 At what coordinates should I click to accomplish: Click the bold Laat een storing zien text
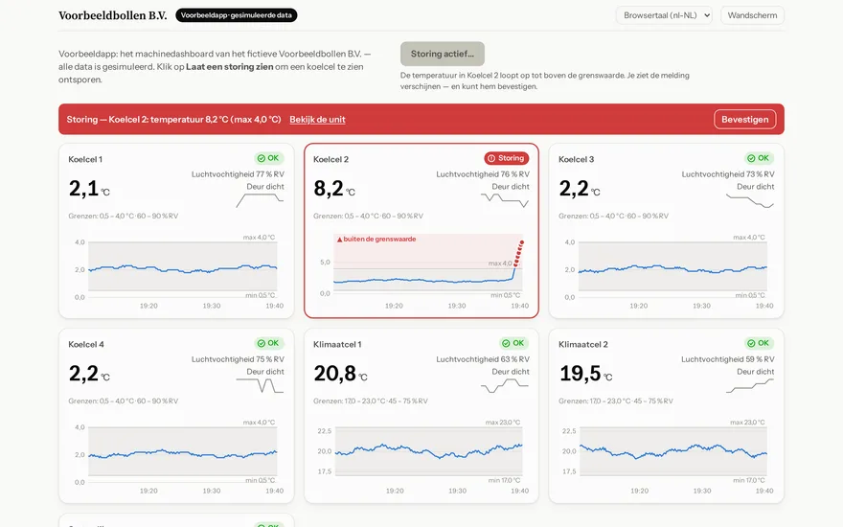[x=230, y=67]
